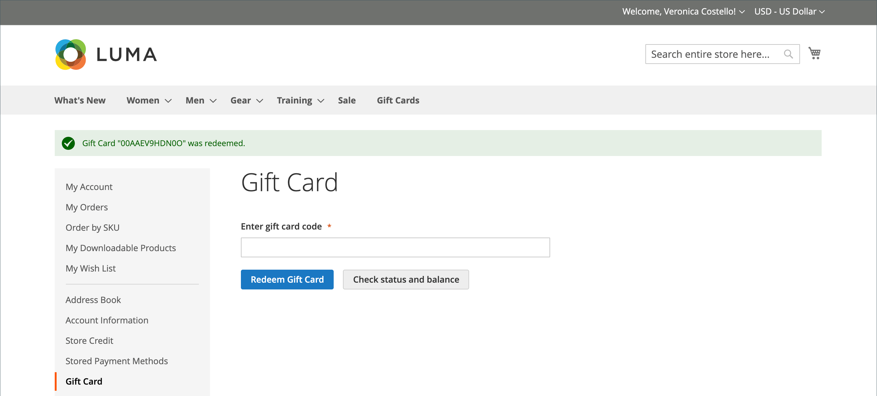Expand the Women menu chevron
This screenshot has width=877, height=396.
[168, 101]
